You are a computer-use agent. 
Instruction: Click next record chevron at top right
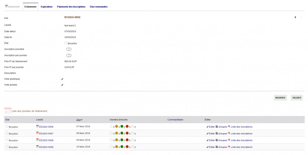(301, 17)
